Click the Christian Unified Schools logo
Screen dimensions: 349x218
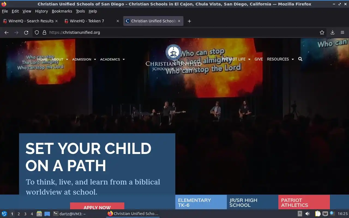click(x=173, y=57)
